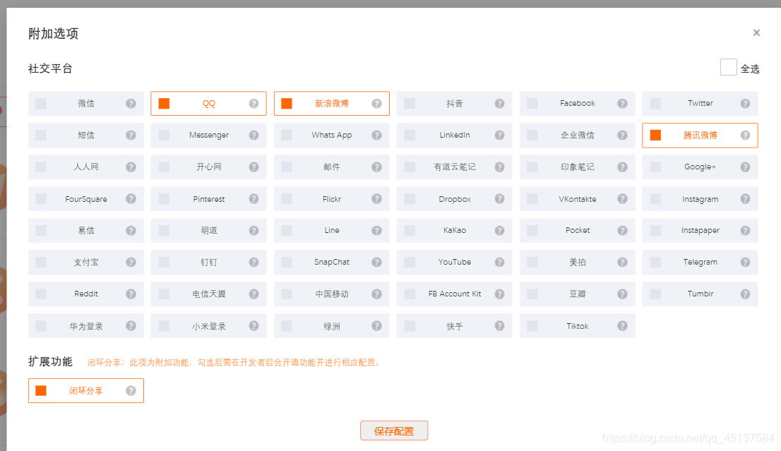Select the 豆瓣 platform label
Image resolution: width=781 pixels, height=451 pixels.
coord(578,294)
